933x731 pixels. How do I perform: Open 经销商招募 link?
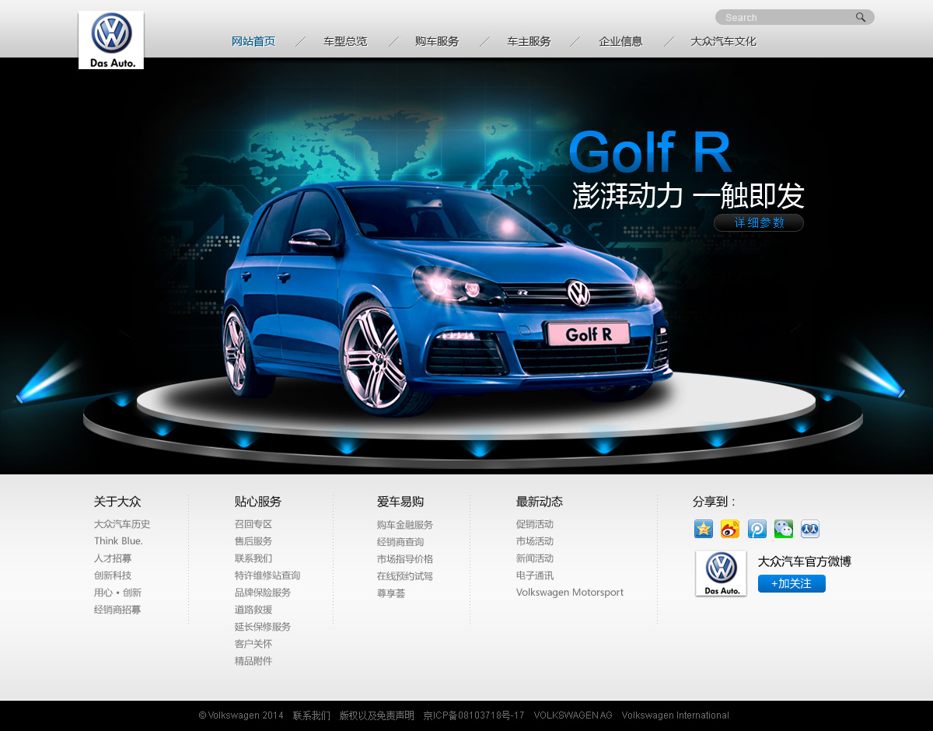coord(117,610)
